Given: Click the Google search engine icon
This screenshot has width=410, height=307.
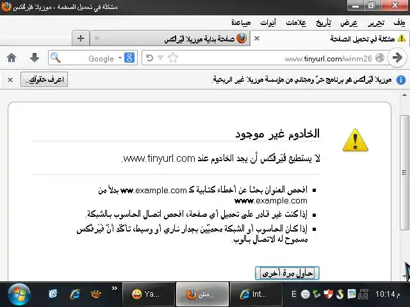Looking at the screenshot, I should [129, 58].
